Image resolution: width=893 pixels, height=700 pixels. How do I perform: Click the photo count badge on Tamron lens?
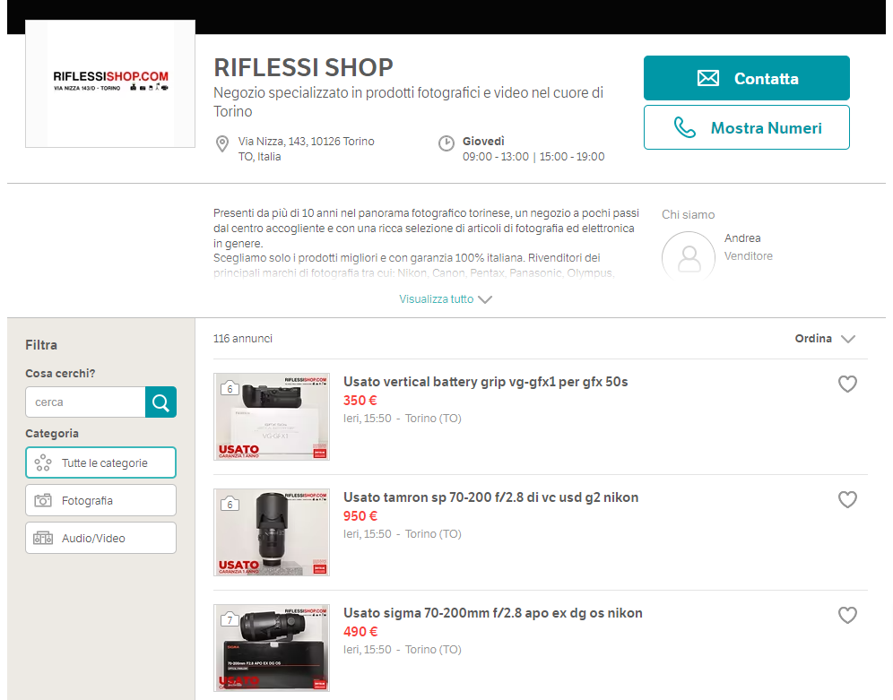point(230,503)
